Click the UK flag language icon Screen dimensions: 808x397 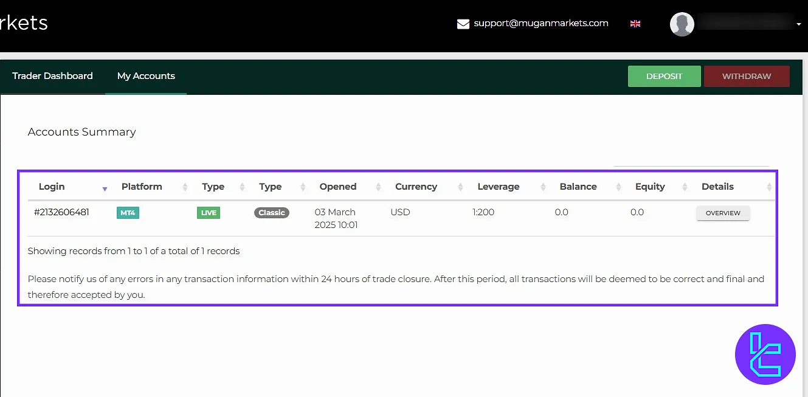click(x=635, y=24)
